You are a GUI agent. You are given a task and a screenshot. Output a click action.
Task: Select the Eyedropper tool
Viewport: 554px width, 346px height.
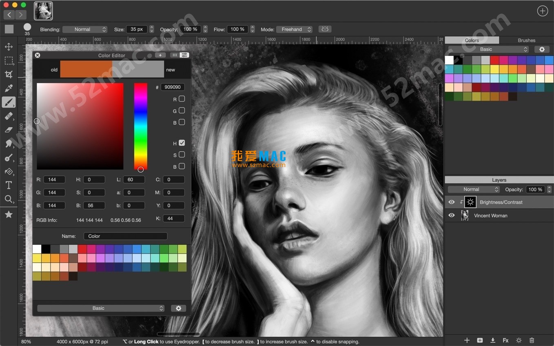coord(9,88)
